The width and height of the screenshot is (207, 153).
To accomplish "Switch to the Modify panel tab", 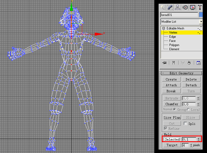I will tap(170, 7).
